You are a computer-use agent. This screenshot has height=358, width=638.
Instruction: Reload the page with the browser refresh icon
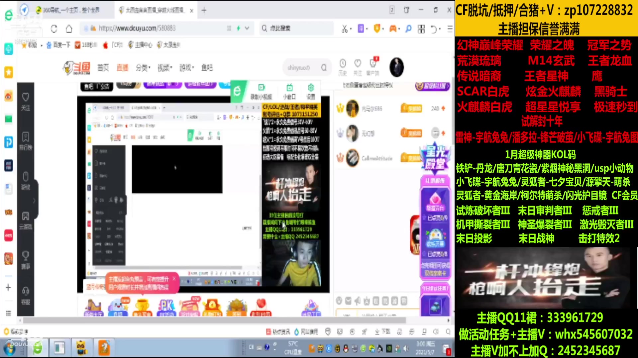[54, 29]
